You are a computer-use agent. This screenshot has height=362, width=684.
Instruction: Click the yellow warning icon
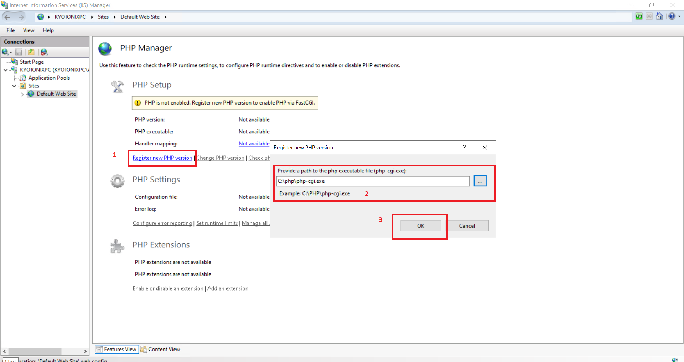[138, 103]
